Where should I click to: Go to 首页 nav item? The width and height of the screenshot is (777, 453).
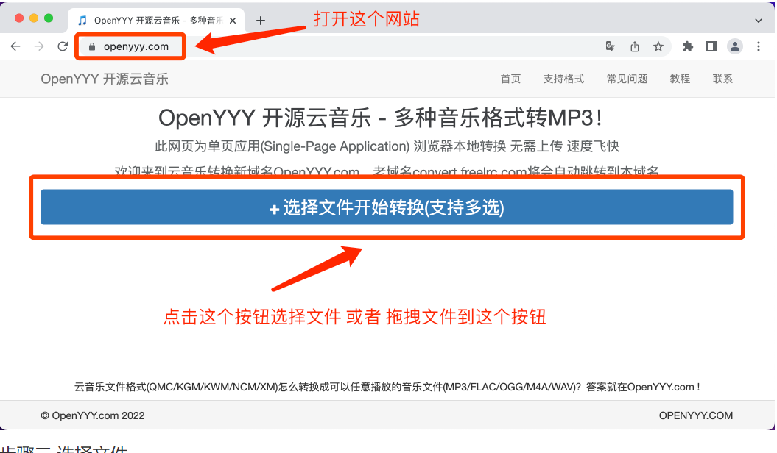click(510, 79)
